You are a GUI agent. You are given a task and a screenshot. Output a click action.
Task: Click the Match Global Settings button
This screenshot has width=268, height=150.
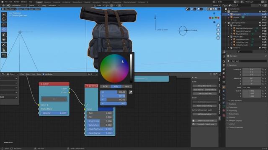click(205, 106)
